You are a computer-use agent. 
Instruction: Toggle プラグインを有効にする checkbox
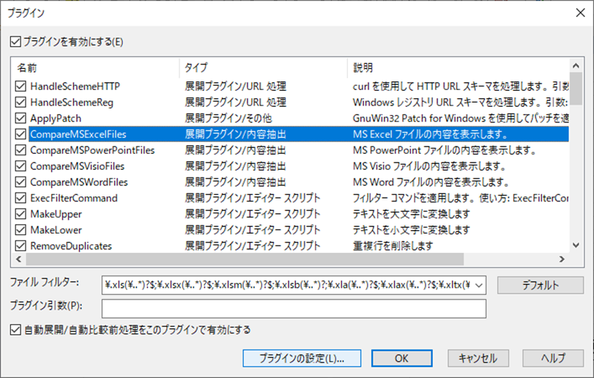[x=16, y=42]
